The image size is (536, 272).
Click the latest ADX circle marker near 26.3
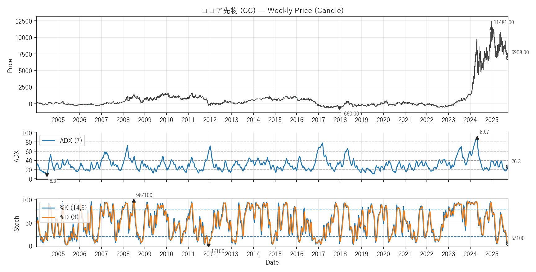pos(508,167)
